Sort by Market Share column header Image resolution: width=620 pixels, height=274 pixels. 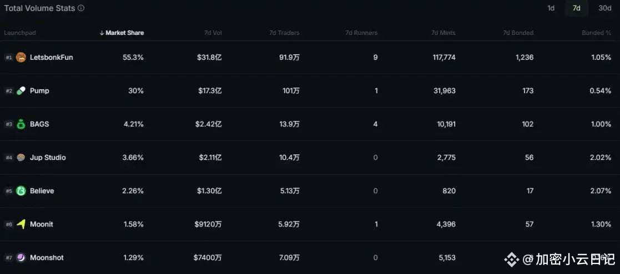tap(122, 33)
